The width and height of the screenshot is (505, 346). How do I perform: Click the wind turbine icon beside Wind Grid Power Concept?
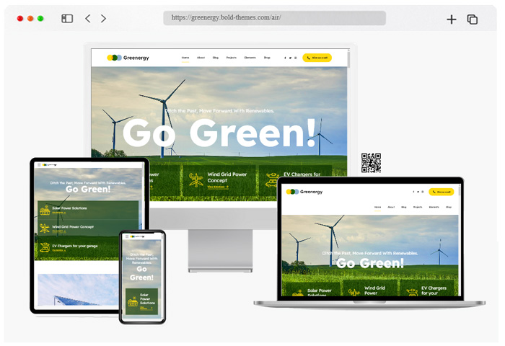pyautogui.click(x=196, y=180)
